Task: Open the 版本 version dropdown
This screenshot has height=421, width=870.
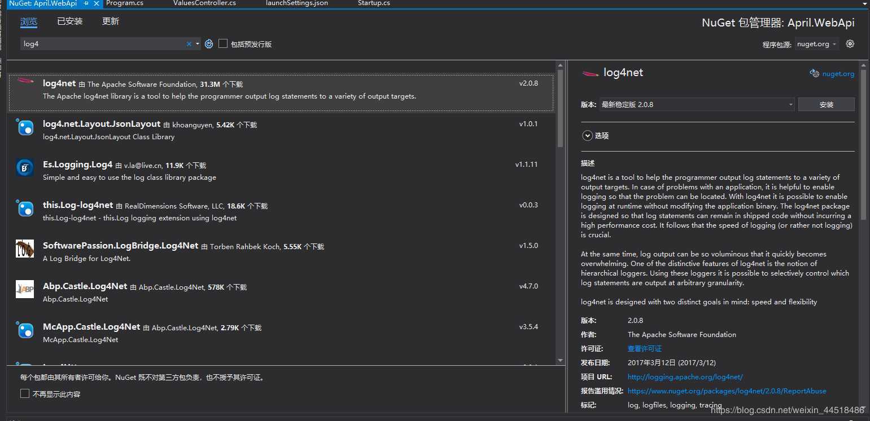Action: pos(697,104)
